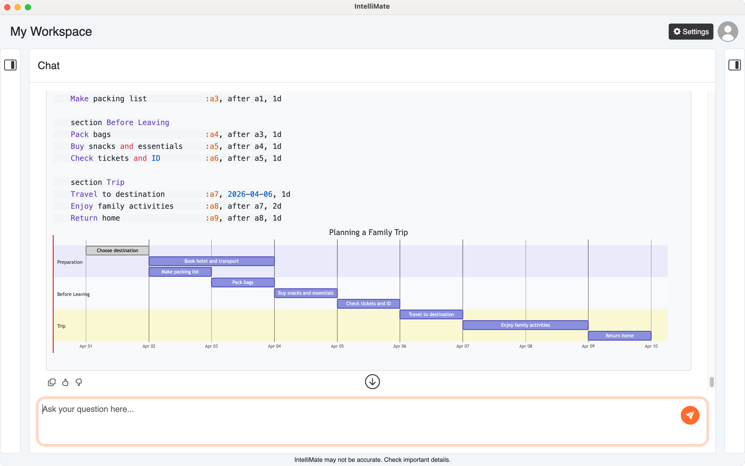Click the Enjoy family activities bar

click(525, 325)
